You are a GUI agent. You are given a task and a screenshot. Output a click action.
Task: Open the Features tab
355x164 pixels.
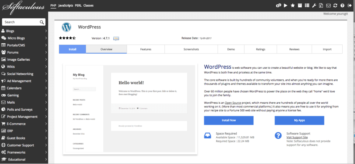point(146,49)
